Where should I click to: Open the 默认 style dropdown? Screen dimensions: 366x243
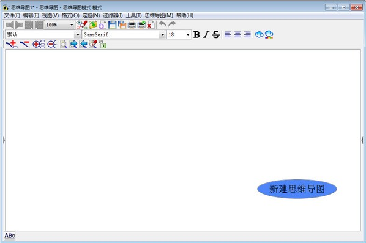point(78,34)
